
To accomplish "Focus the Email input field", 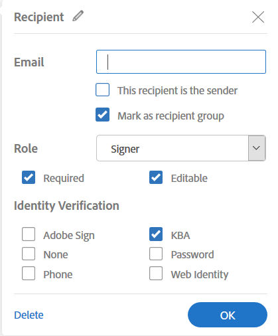I will point(181,62).
